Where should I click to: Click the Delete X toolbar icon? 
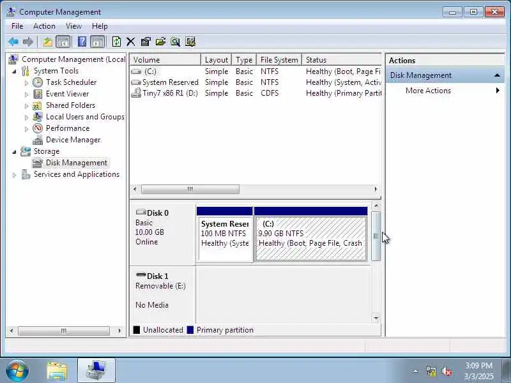pos(131,41)
